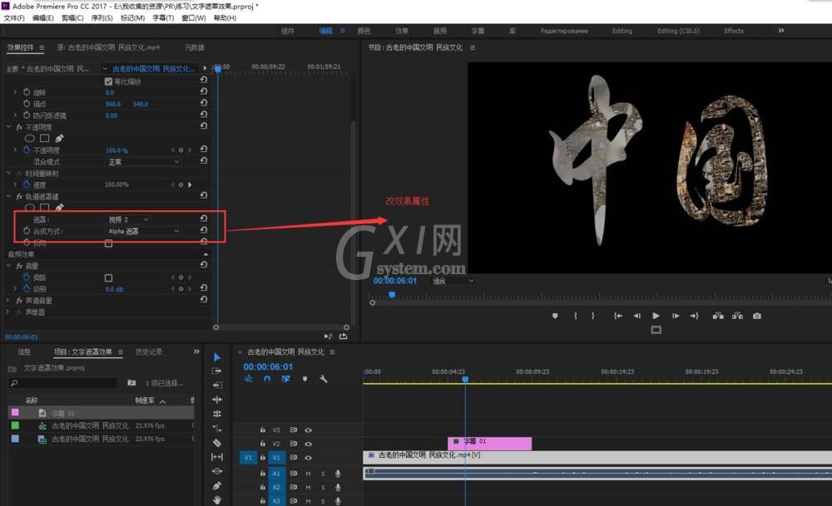The image size is (832, 506).
Task: Toggle lock on track V2
Action: (x=262, y=444)
